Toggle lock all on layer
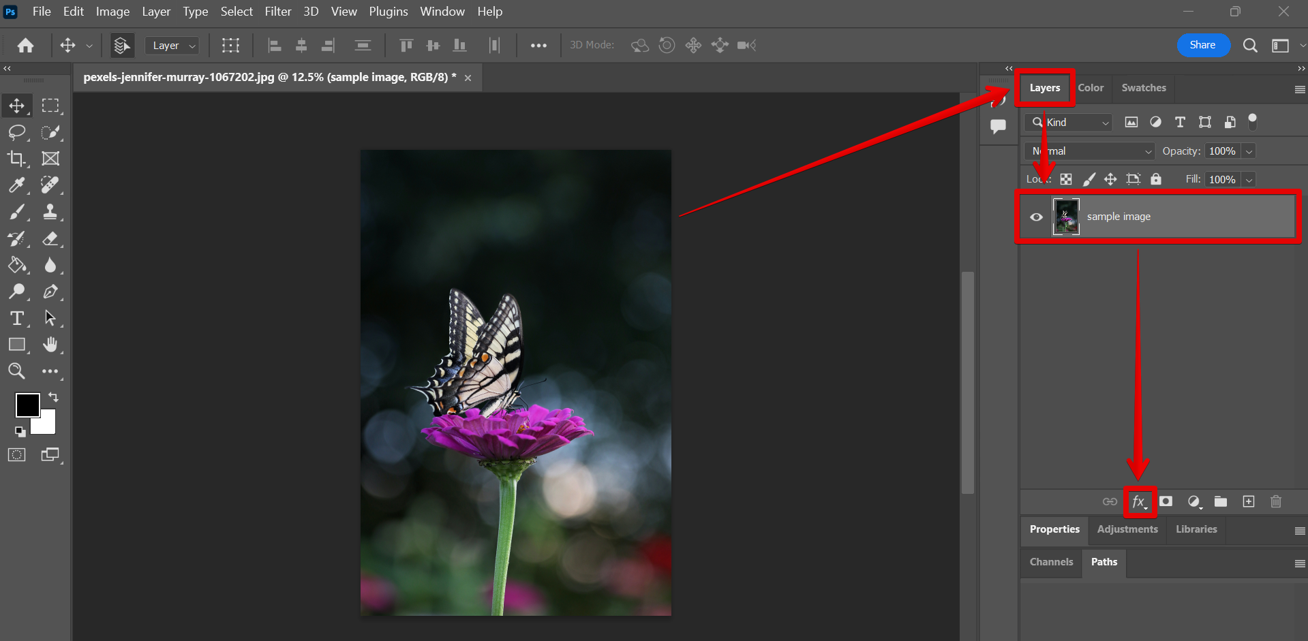This screenshot has height=641, width=1308. [x=1156, y=179]
